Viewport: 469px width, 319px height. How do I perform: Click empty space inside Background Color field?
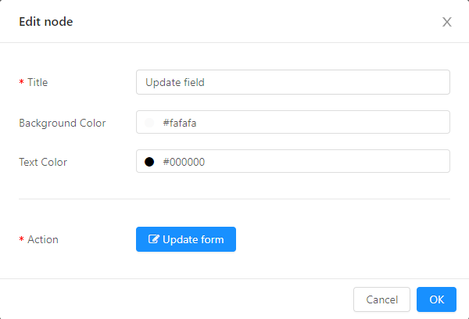(x=323, y=122)
